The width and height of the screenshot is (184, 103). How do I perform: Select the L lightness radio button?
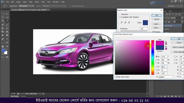175,57
